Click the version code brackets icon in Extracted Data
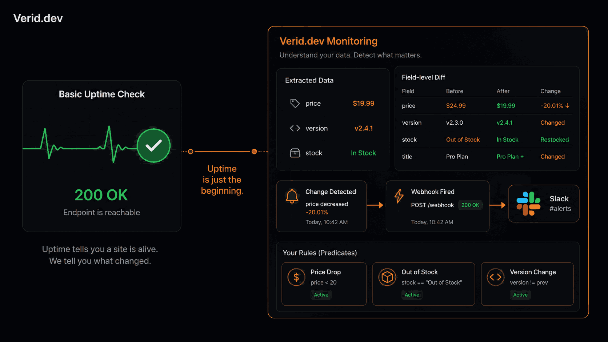Viewport: 608px width, 342px height. click(x=295, y=128)
